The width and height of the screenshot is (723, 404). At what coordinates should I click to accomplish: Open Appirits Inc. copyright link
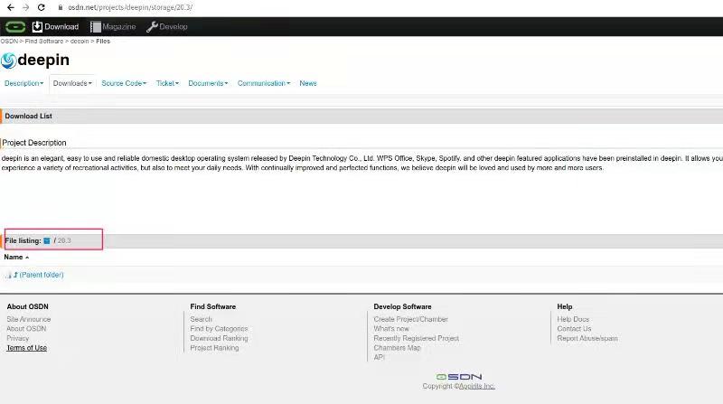[477, 387]
